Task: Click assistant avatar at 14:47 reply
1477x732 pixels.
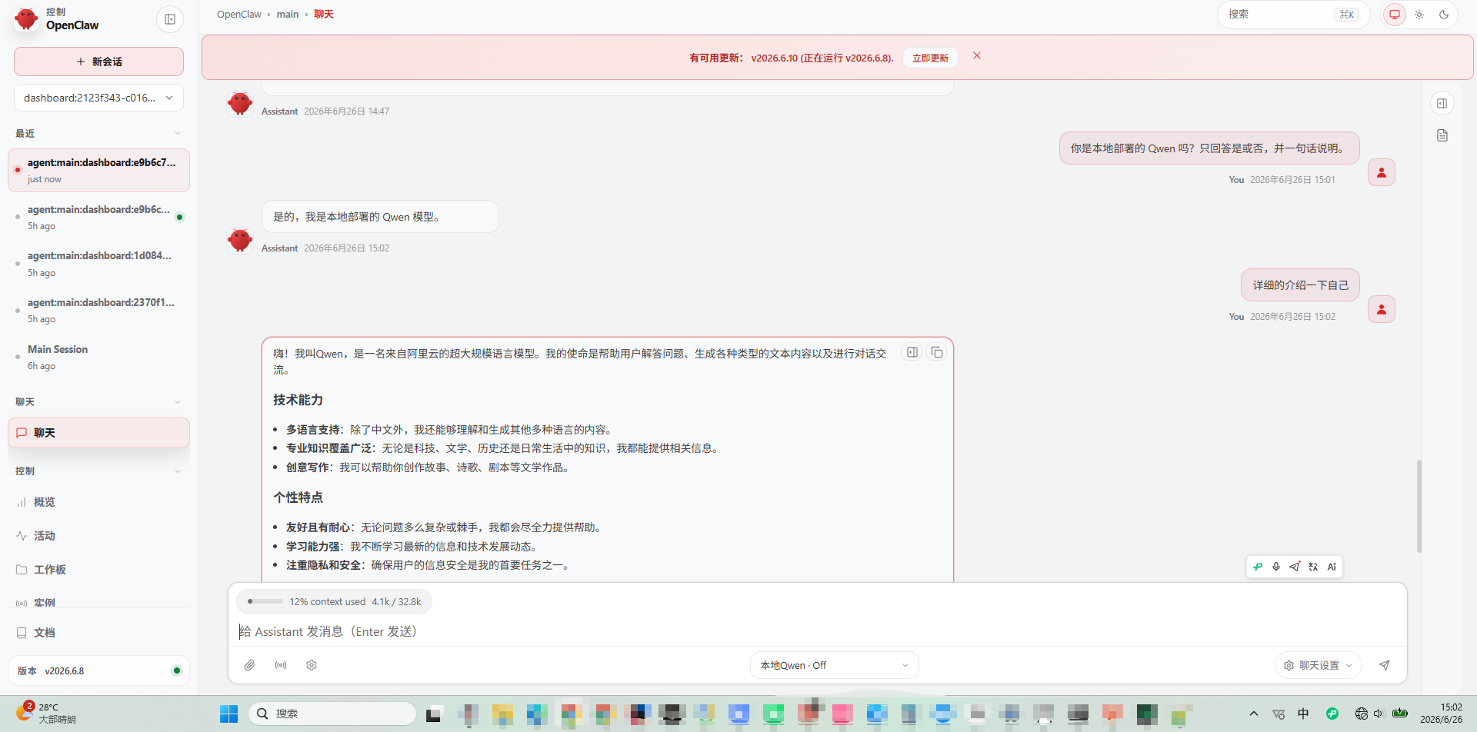Action: [x=240, y=103]
